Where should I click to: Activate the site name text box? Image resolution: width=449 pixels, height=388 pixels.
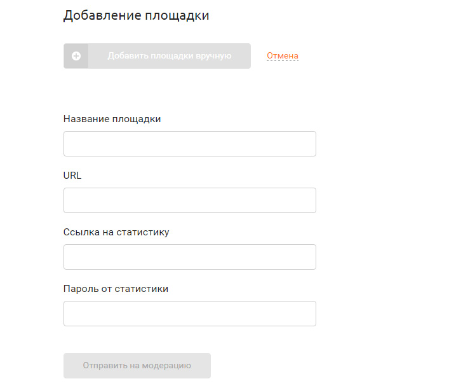pyautogui.click(x=189, y=144)
